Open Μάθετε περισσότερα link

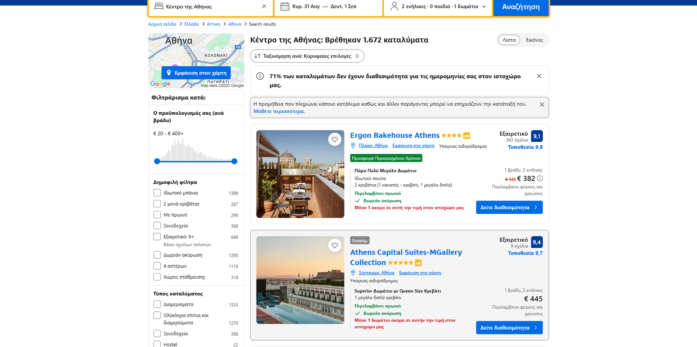coord(279,111)
